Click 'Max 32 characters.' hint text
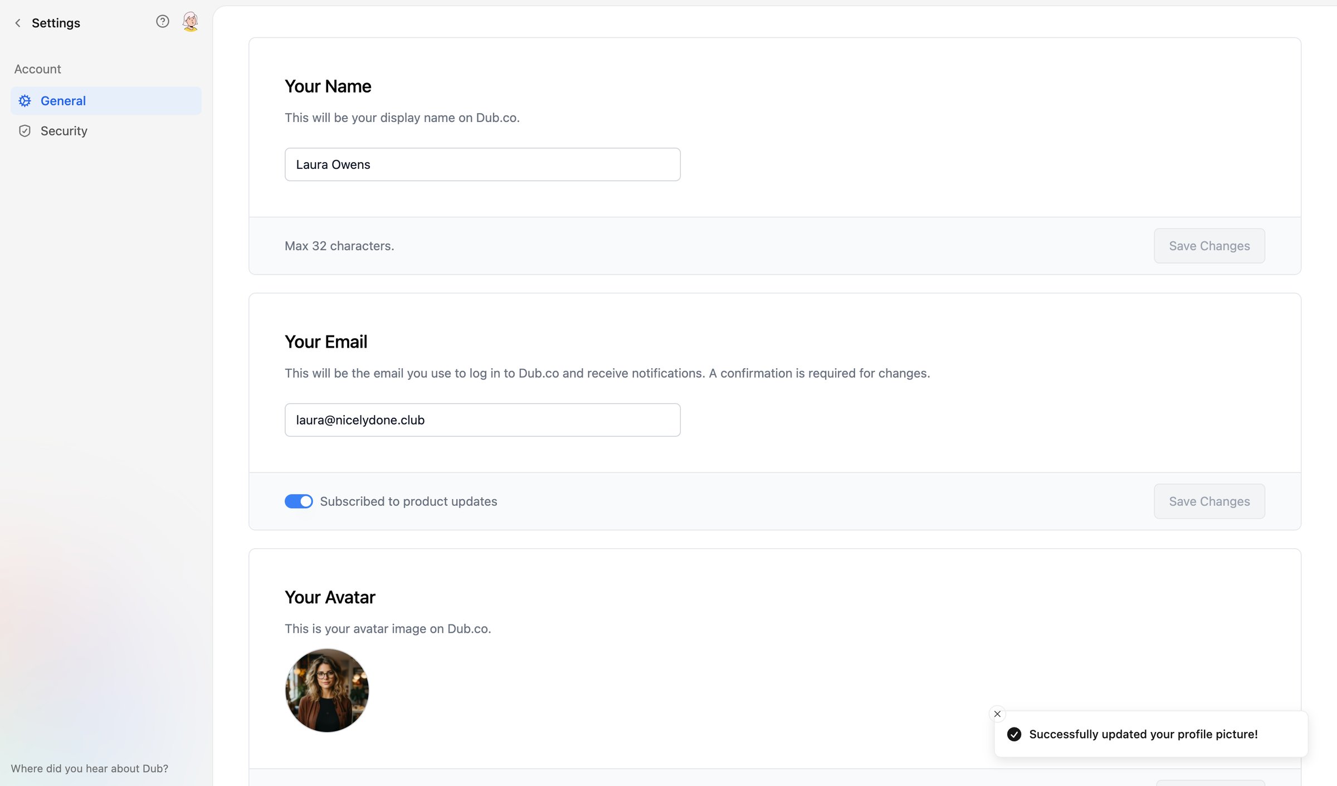The image size is (1337, 786). click(x=339, y=246)
